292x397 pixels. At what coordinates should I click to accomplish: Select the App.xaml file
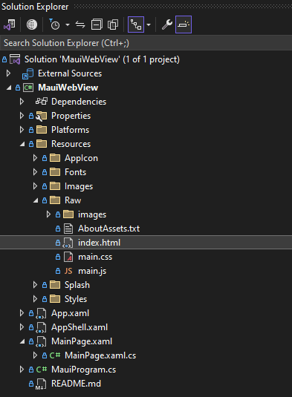(70, 313)
